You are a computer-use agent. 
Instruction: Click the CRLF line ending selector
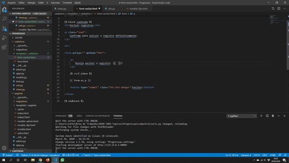tap(265, 155)
